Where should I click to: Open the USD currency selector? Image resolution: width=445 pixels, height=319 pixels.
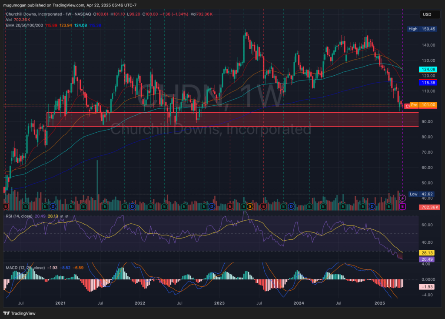430,14
